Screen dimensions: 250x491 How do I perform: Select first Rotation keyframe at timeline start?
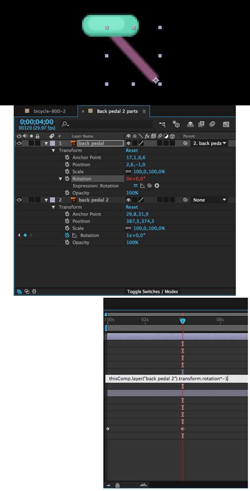tap(108, 429)
